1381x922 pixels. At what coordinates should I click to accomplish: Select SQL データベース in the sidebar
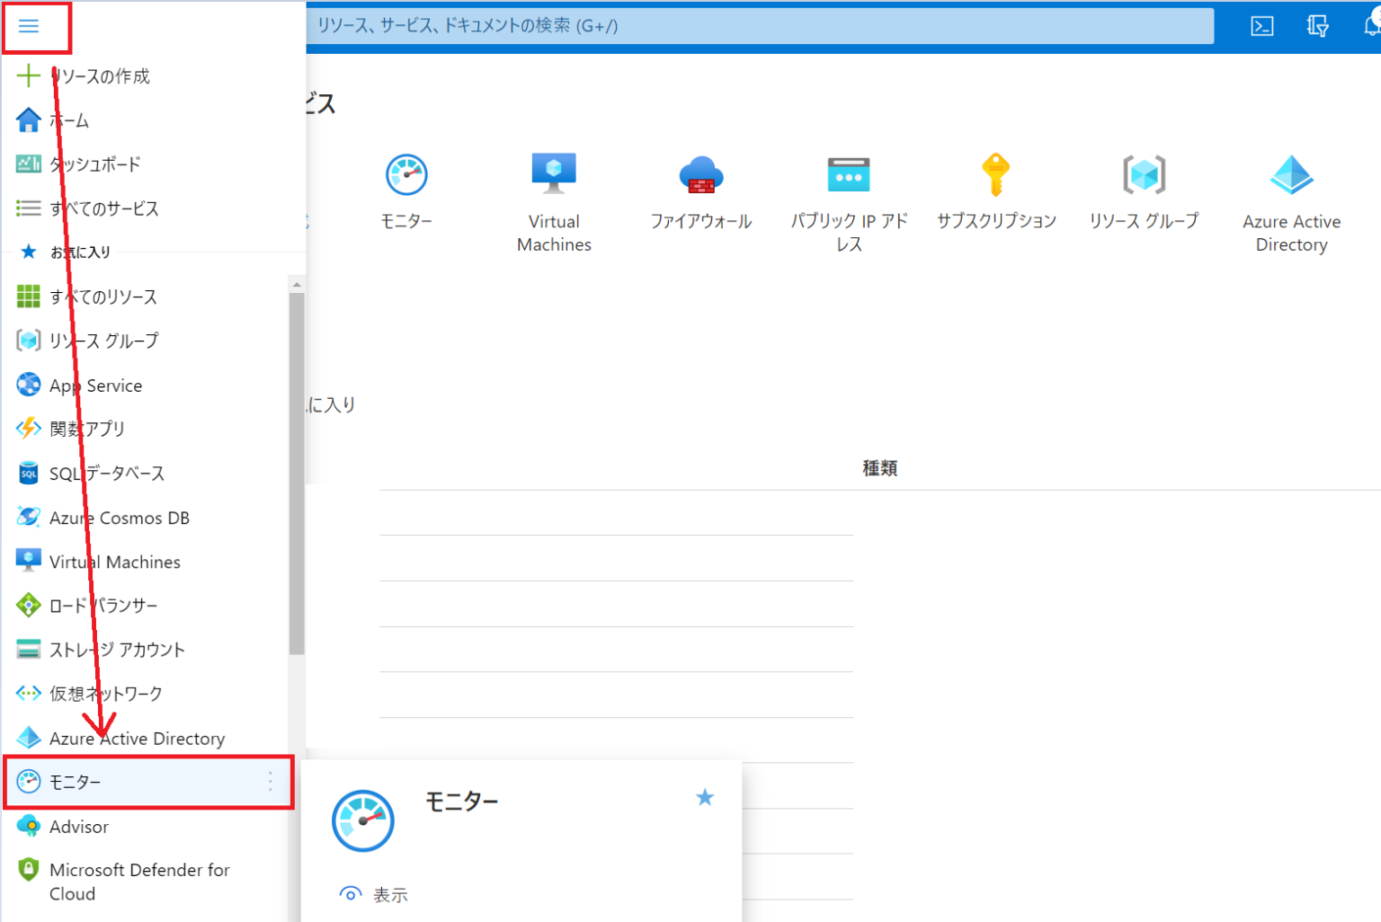tap(107, 473)
